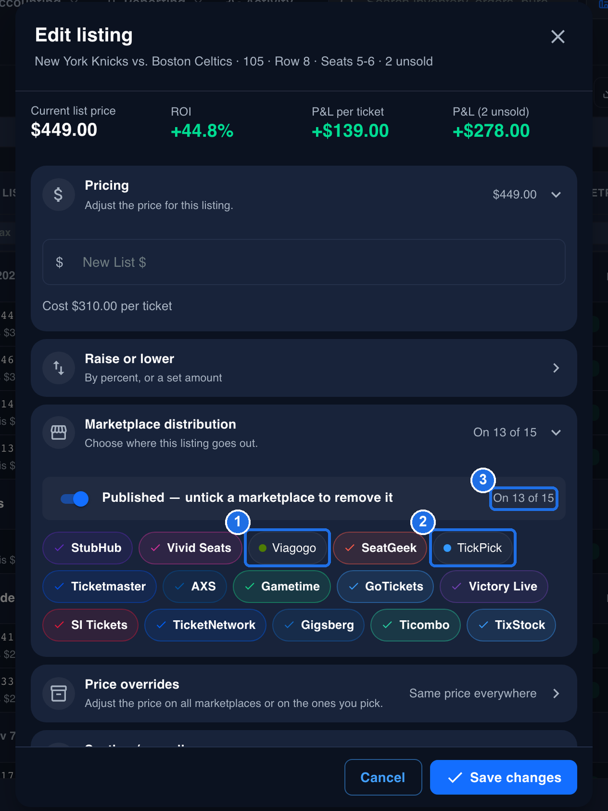Expand the Raise or lower section arrow
Image resolution: width=608 pixels, height=811 pixels.
click(556, 368)
